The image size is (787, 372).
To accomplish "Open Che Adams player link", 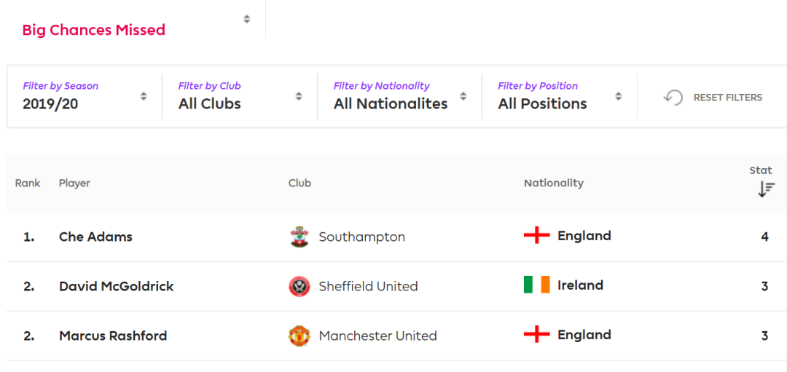I will [95, 237].
